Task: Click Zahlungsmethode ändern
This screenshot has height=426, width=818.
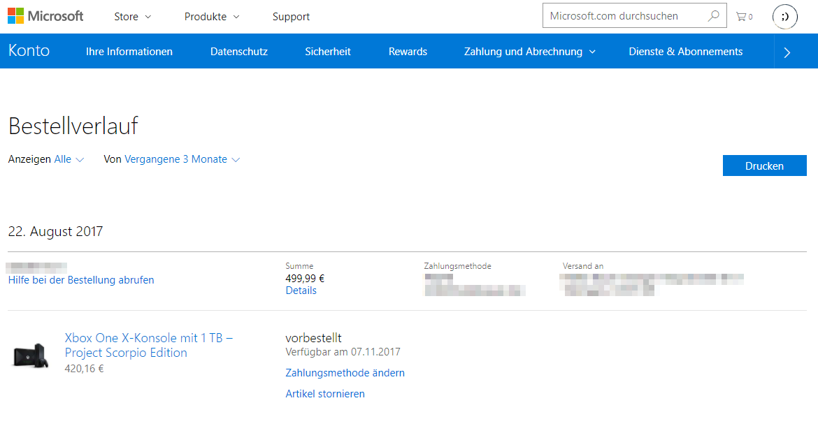Action: click(345, 373)
